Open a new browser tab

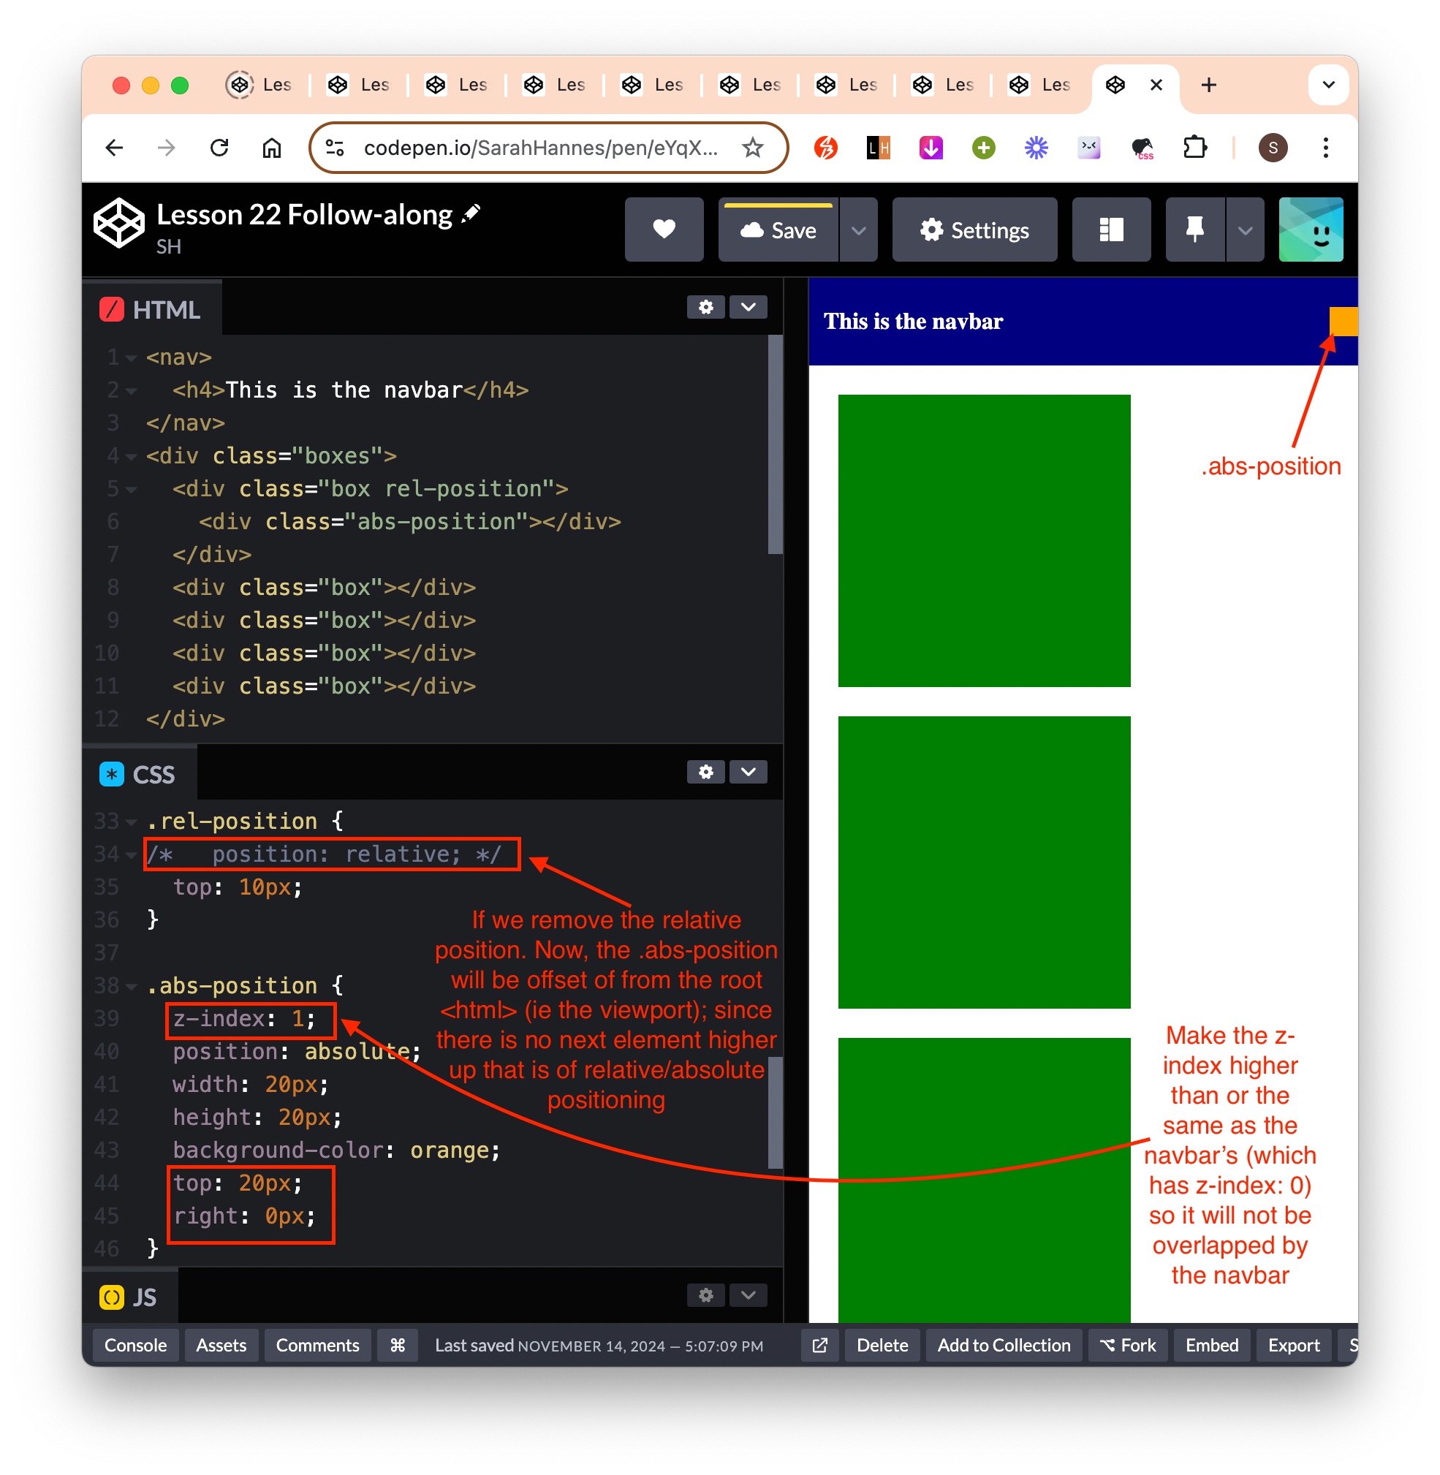(1208, 85)
